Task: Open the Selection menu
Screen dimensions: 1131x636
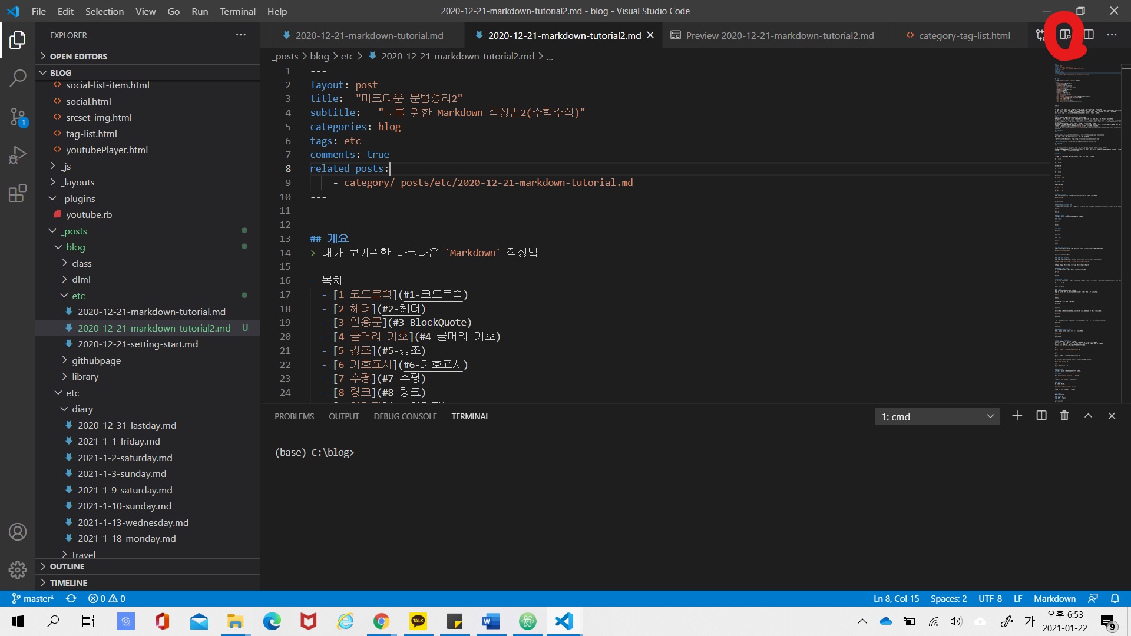Action: point(104,11)
